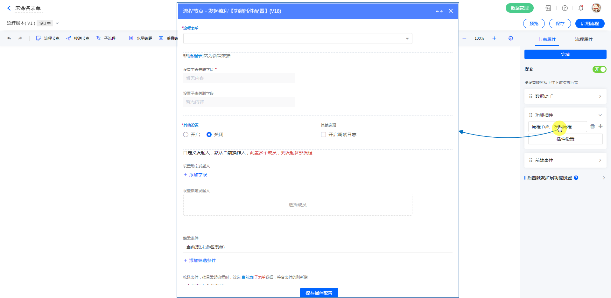Click the help question mark icon
The image size is (611, 298).
565,8
